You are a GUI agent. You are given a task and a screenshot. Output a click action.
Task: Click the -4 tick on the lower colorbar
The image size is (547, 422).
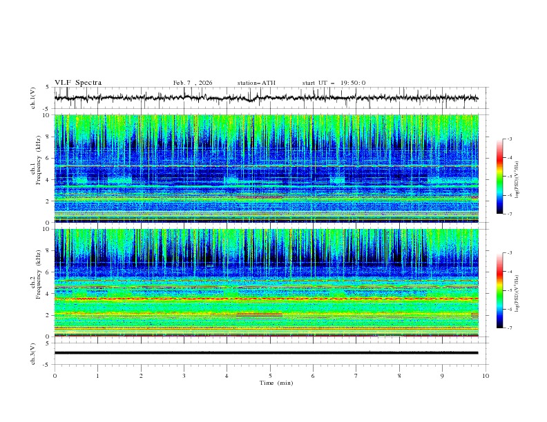(509, 272)
